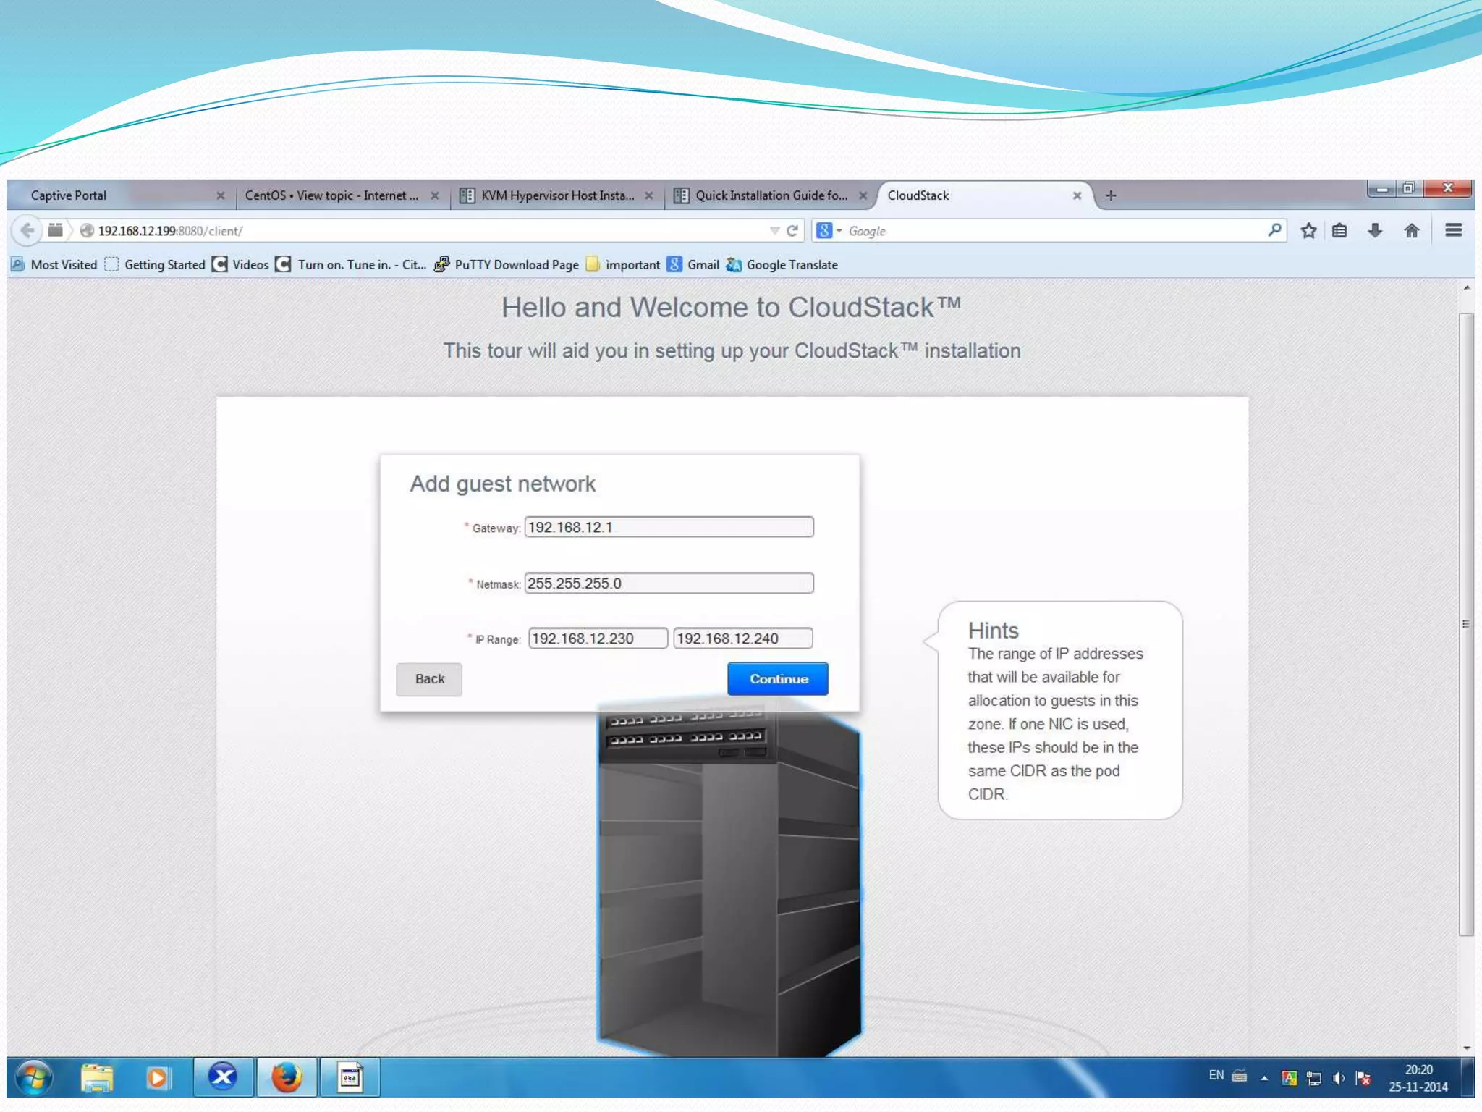Open Firefox from the Windows taskbar
Screen dimensions: 1482x1112
click(287, 1077)
